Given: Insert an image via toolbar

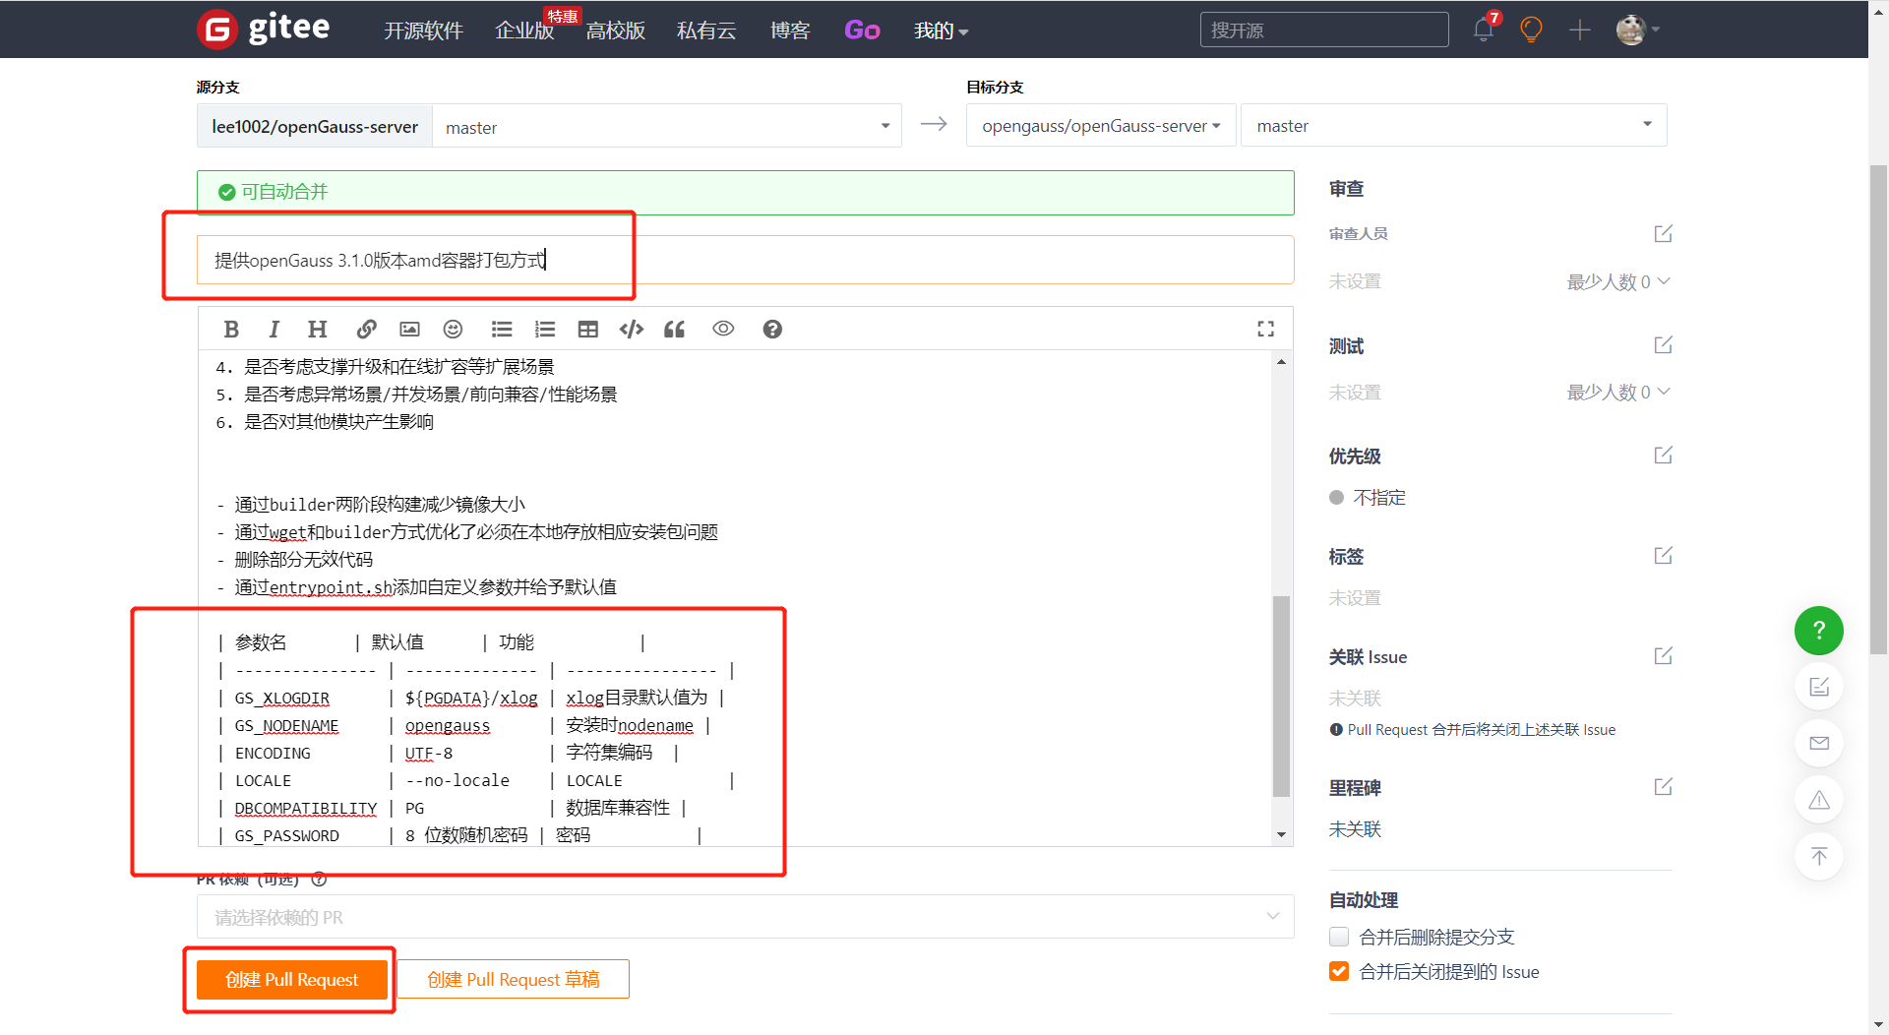Looking at the screenshot, I should (409, 330).
